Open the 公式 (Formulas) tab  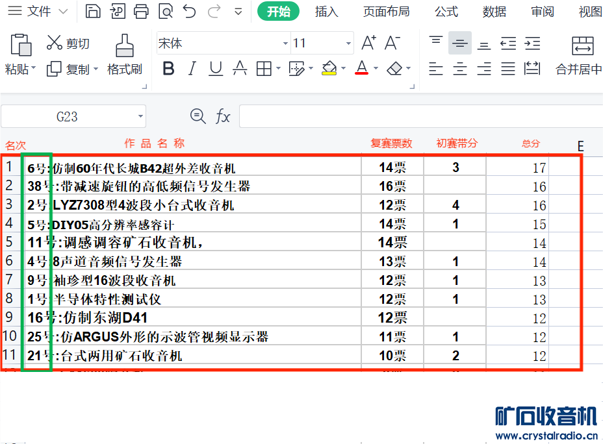click(x=446, y=12)
